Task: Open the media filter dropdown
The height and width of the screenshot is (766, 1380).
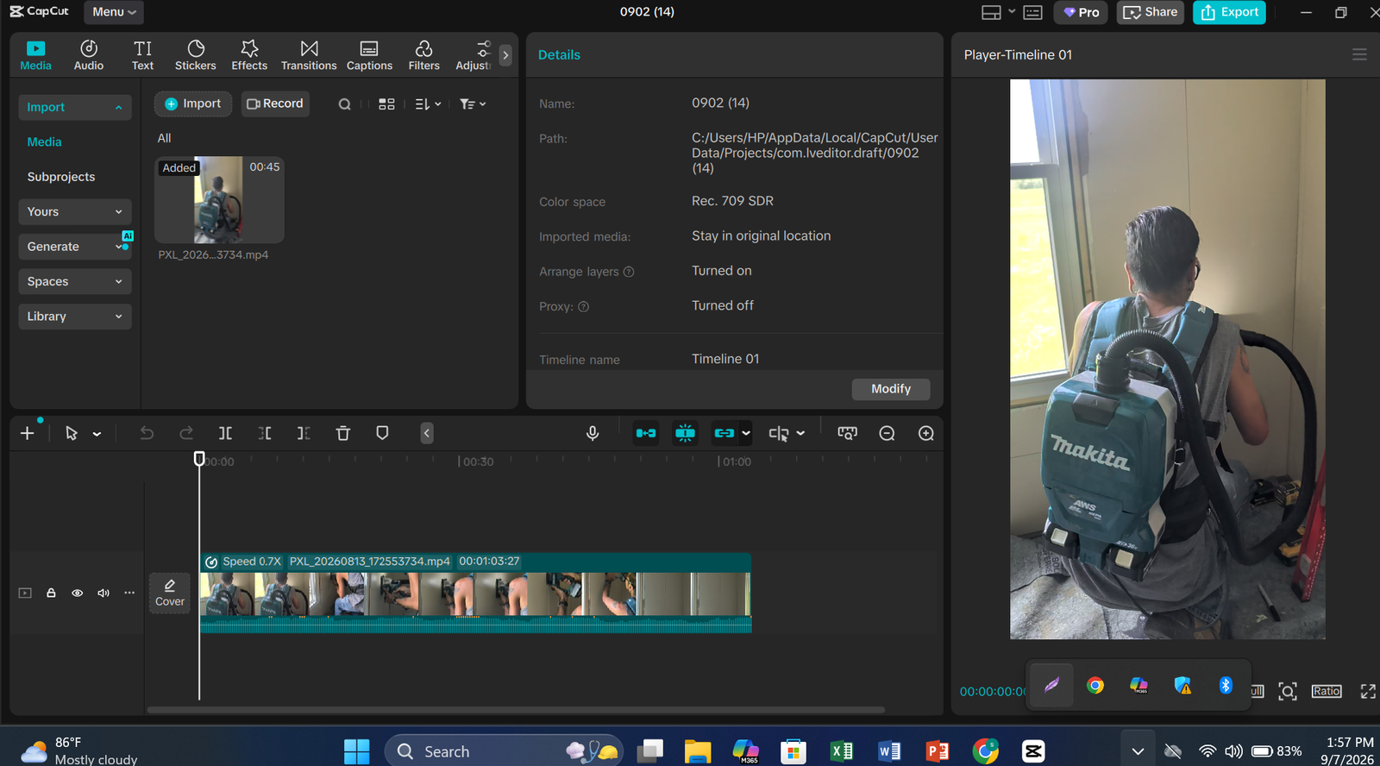Action: pos(473,104)
